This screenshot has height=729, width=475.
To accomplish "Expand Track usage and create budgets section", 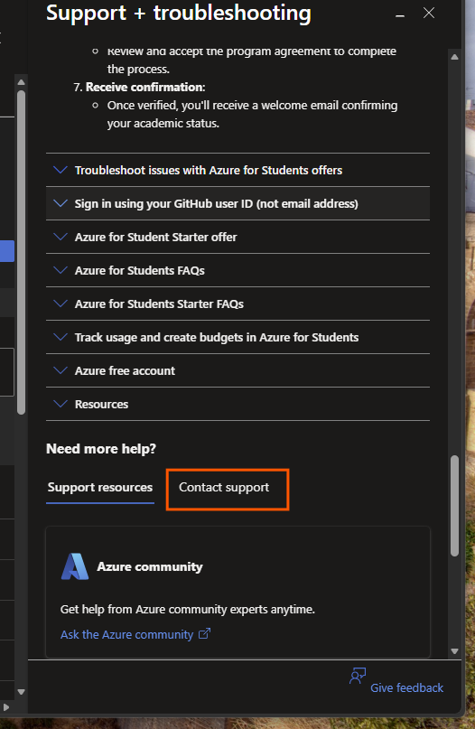I will (238, 338).
